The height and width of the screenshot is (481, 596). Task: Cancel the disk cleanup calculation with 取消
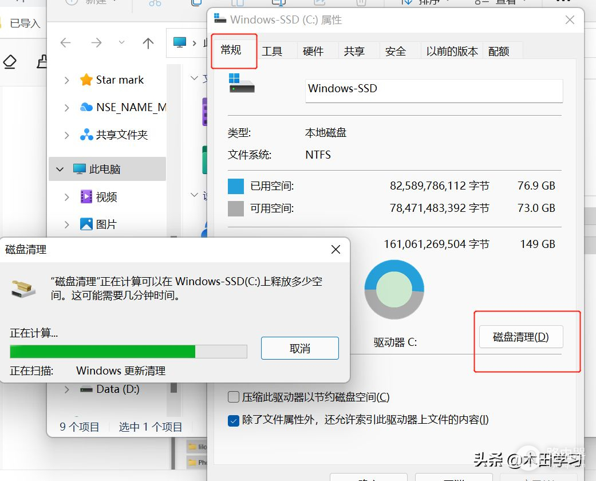300,348
